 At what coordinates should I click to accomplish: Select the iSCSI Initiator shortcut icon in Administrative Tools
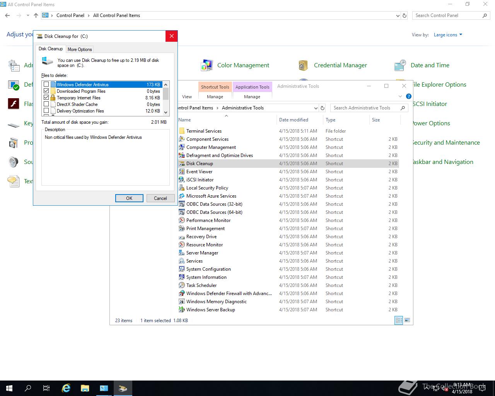pos(182,180)
